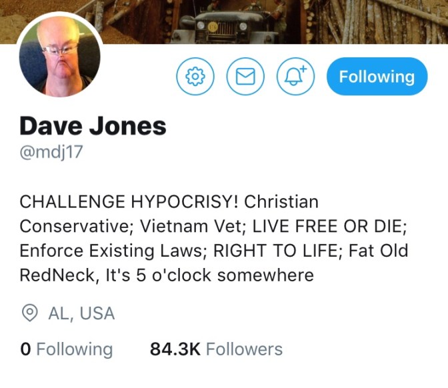Click the Dave Jones display name
This screenshot has width=448, height=388.
pyautogui.click(x=93, y=126)
